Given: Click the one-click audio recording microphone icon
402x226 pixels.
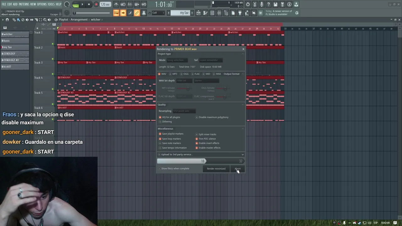Looking at the screenshot, I should pyautogui.click(x=262, y=4).
